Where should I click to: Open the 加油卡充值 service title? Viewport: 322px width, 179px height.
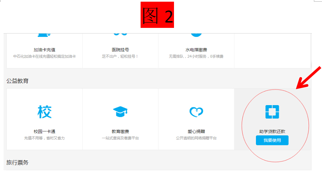(x=45, y=50)
